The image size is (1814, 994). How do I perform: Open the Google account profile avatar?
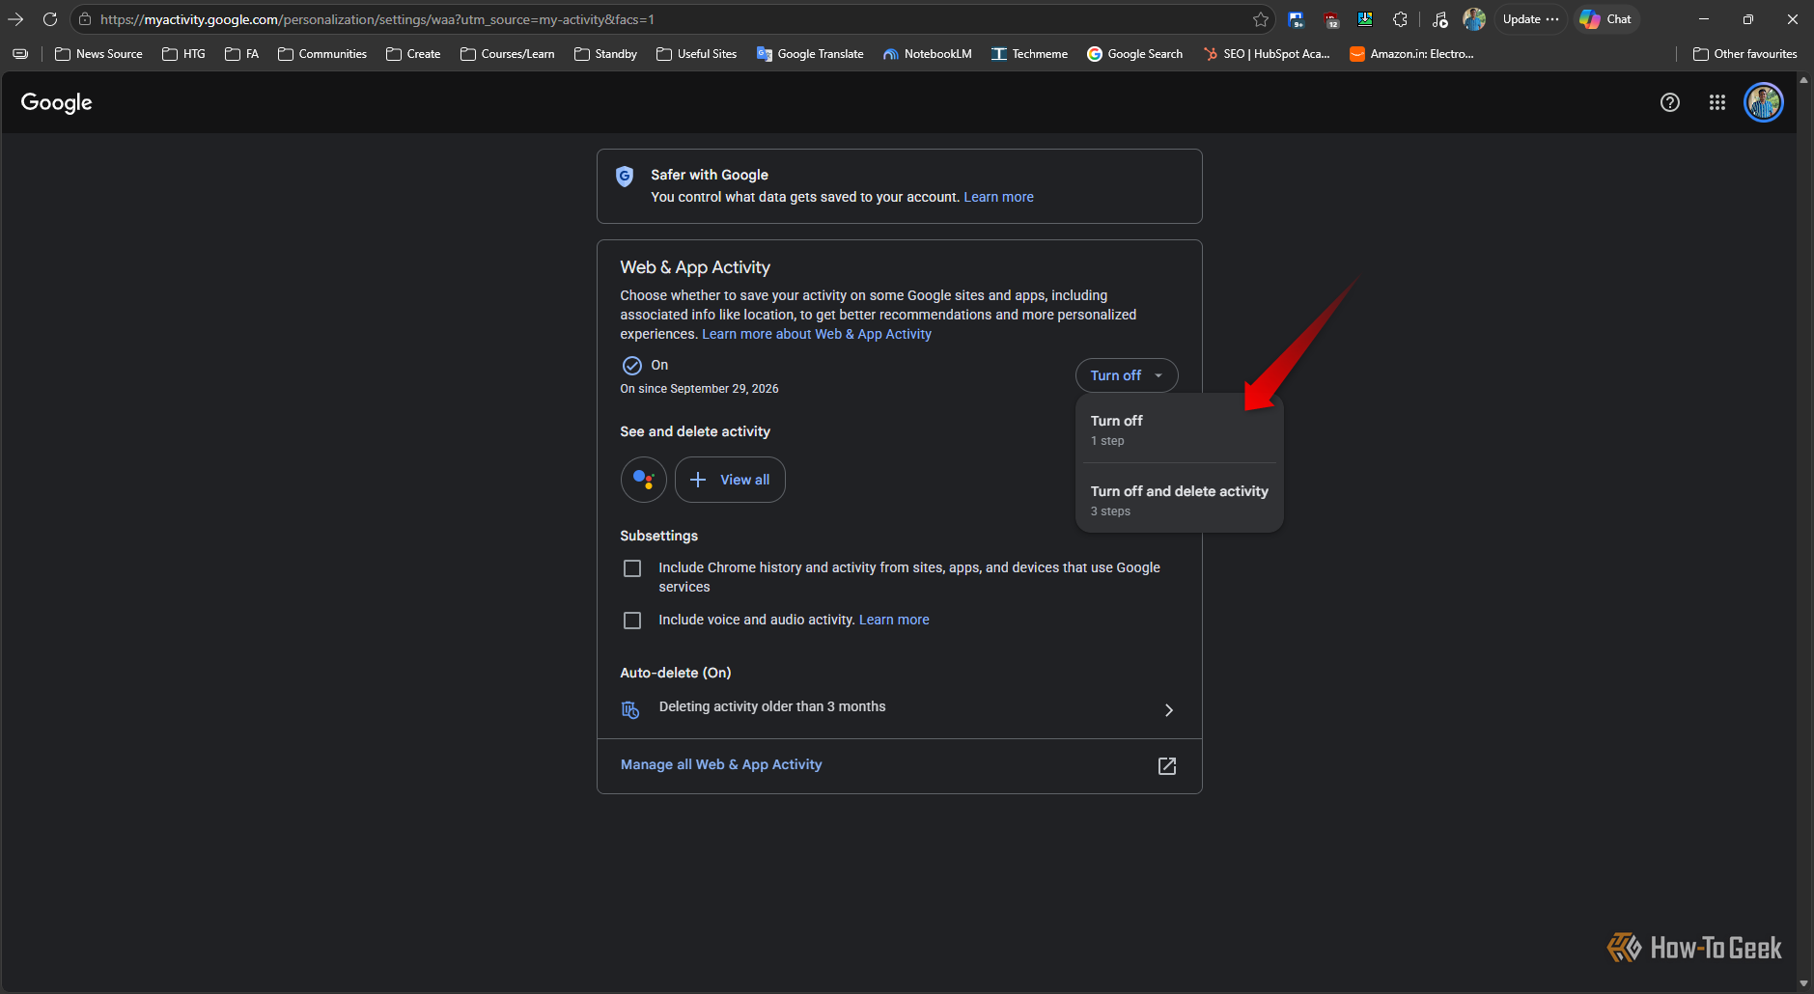coord(1764,102)
